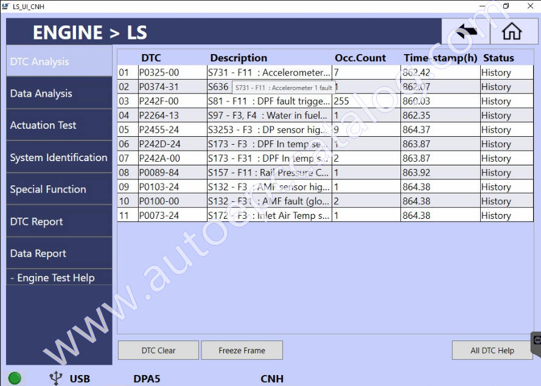Open Special Function page
541x386 pixels.
[59, 189]
